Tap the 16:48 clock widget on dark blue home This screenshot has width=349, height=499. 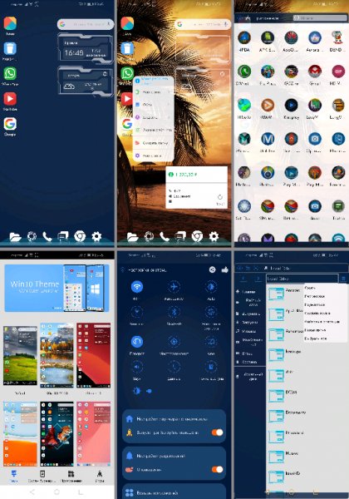point(85,50)
